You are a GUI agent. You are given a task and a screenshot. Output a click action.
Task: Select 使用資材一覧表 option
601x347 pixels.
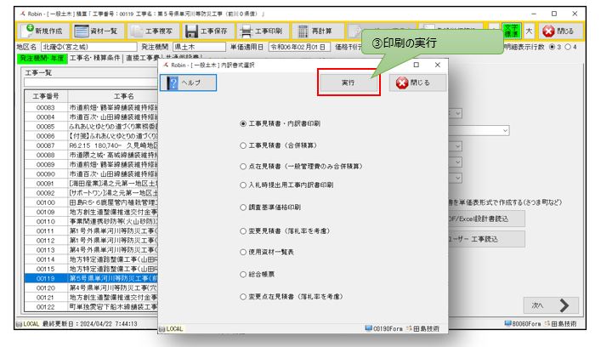(267, 252)
